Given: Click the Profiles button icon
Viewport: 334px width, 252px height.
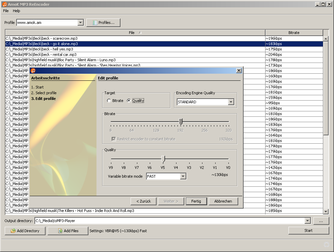Looking at the screenshot, I should click(95, 23).
